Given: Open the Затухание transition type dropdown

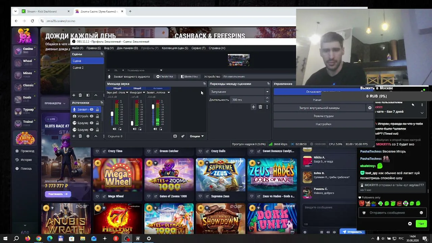Looking at the screenshot, I should (239, 92).
